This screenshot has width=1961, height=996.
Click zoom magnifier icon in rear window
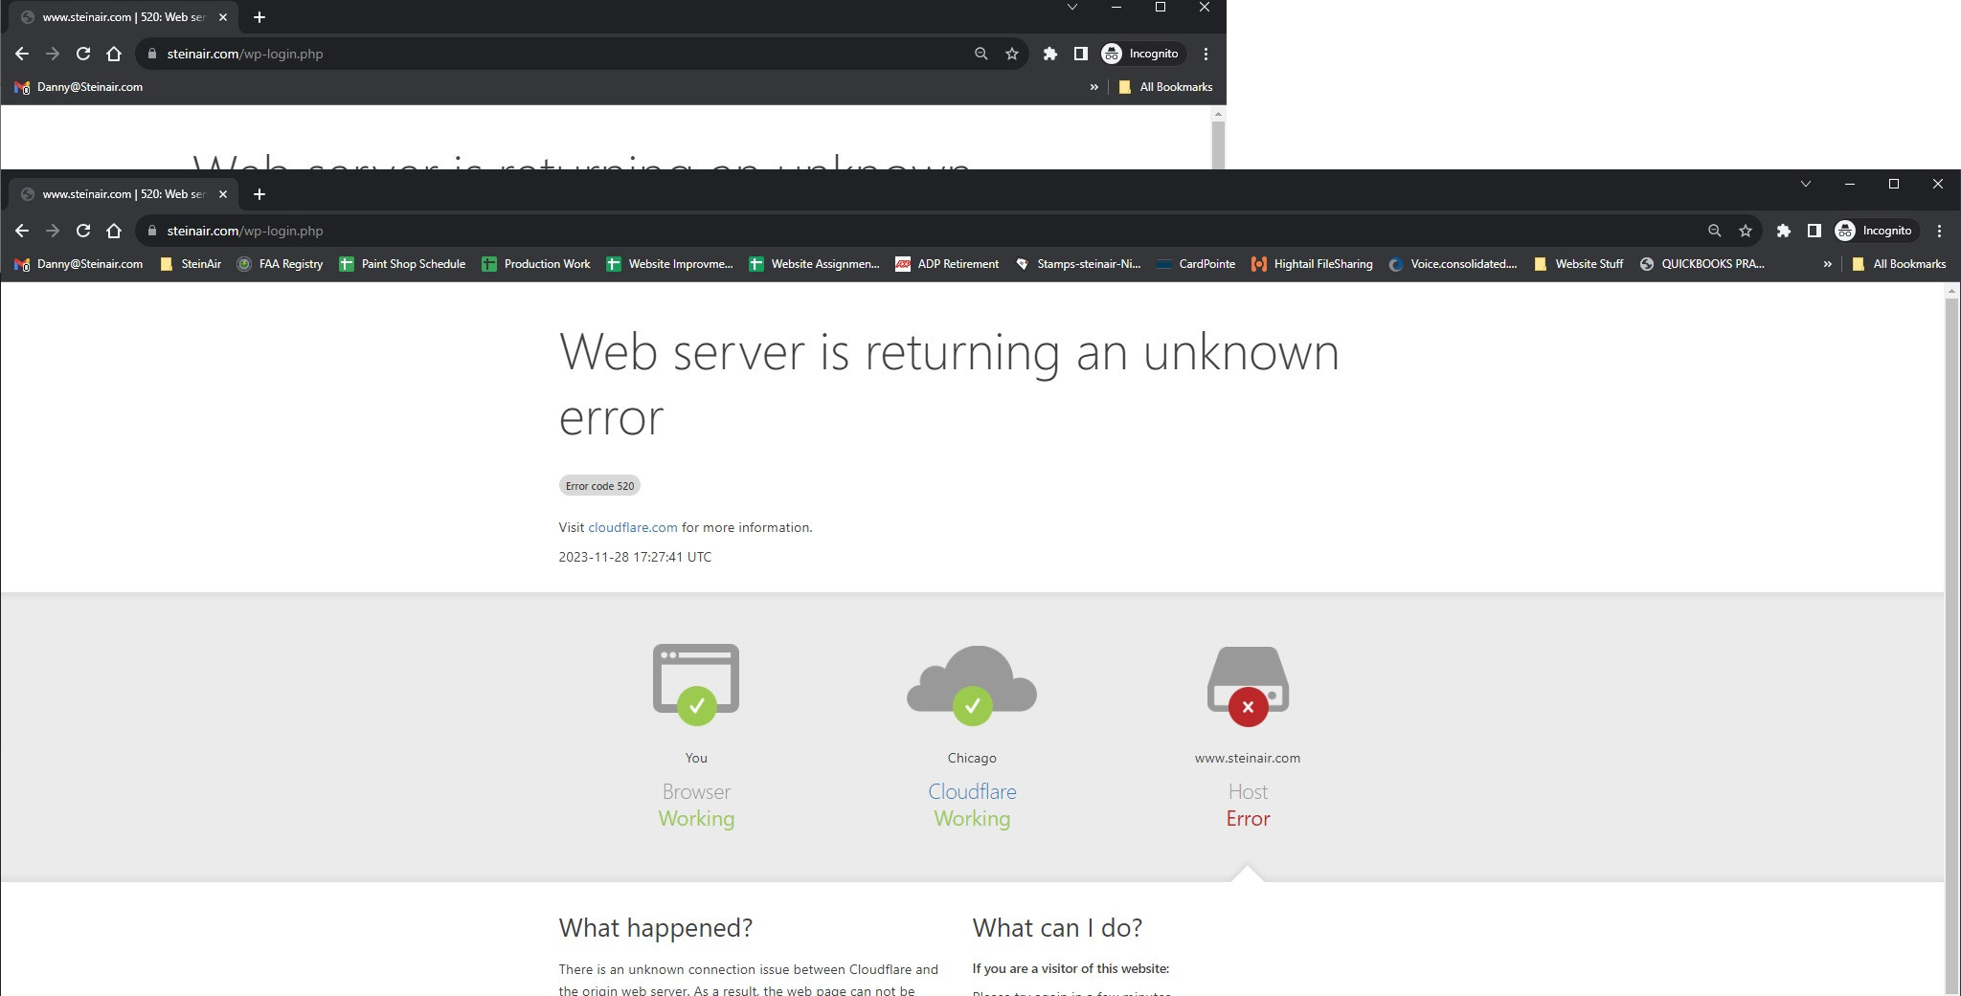coord(981,54)
